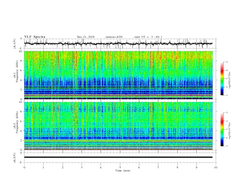
Task: Click the ch.3 flat black trace
Action: coord(118,157)
